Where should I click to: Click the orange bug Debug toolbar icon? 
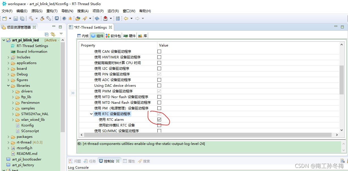70,18
